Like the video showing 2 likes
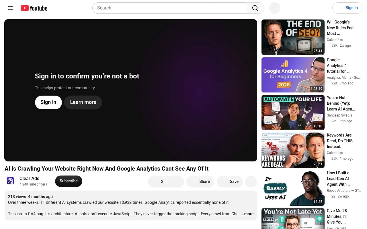This screenshot has height=229, width=367. pyautogui.click(x=158, y=181)
